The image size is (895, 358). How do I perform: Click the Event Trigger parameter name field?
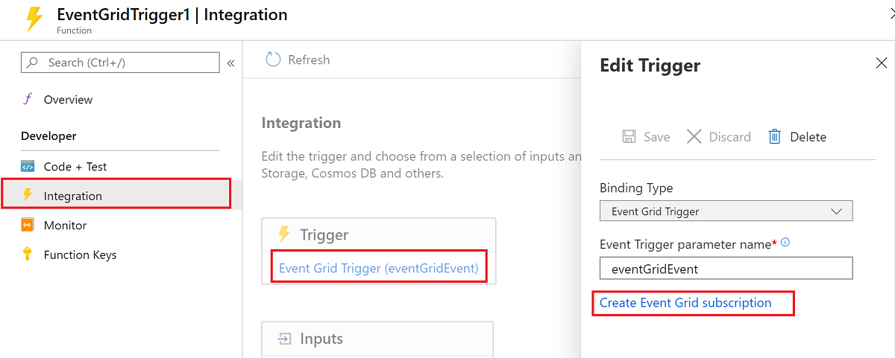click(726, 268)
